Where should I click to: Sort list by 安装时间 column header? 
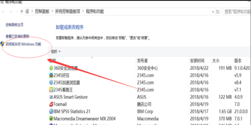(x=197, y=61)
